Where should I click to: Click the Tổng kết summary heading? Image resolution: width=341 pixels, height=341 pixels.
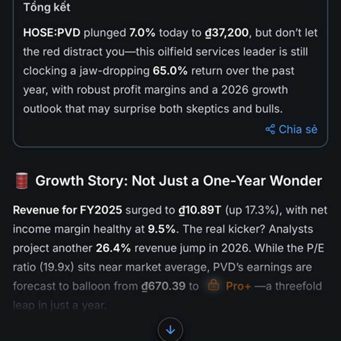(x=47, y=7)
